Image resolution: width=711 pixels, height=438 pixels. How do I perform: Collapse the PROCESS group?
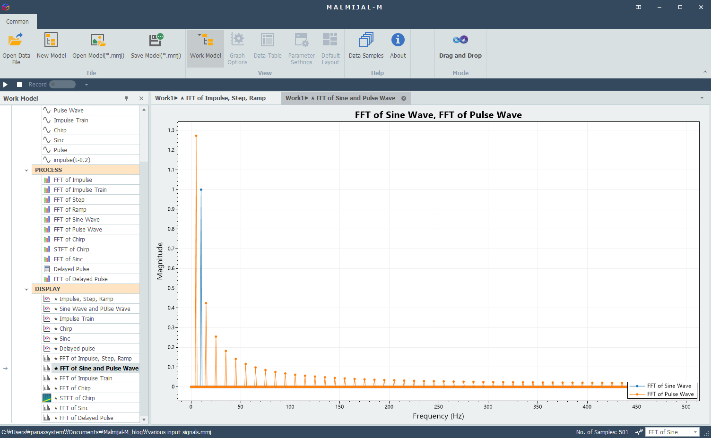26,170
